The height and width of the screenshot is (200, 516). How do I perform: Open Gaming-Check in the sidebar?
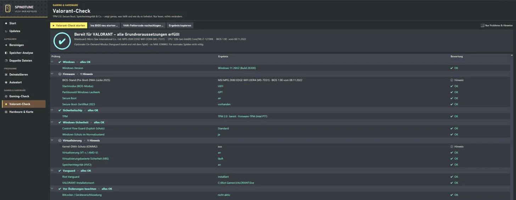coord(24,96)
